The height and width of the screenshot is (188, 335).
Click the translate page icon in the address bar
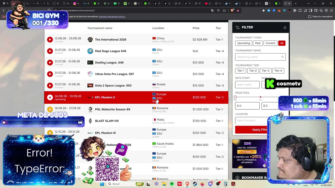tap(213, 10)
